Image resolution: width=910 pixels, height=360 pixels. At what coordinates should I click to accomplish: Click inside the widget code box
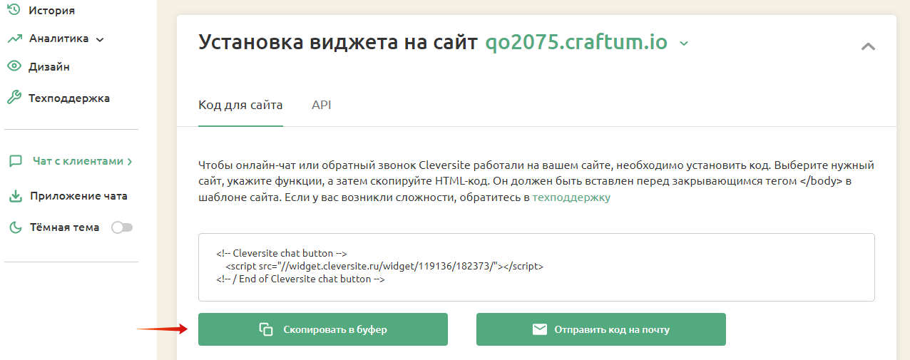pyautogui.click(x=536, y=267)
